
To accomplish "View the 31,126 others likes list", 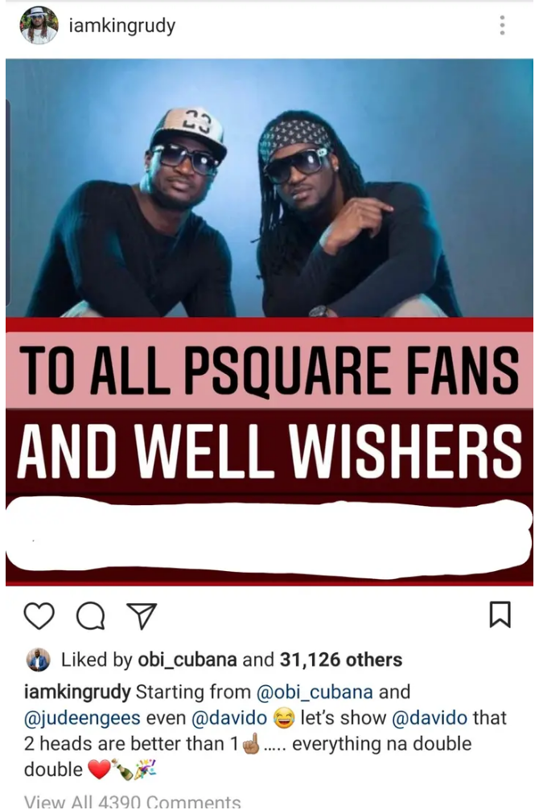I will [x=341, y=660].
